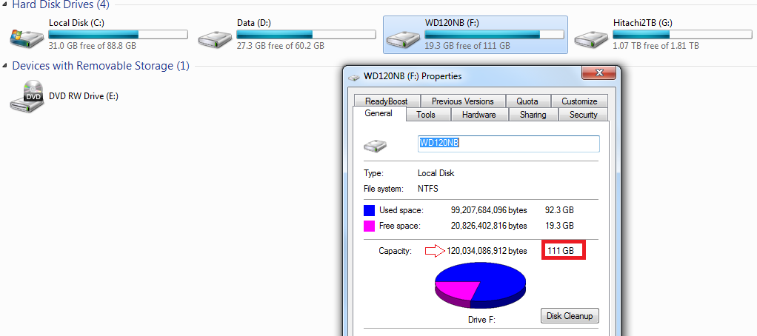Image resolution: width=757 pixels, height=336 pixels.
Task: Click the 'Data (D:)' label
Action: (254, 23)
